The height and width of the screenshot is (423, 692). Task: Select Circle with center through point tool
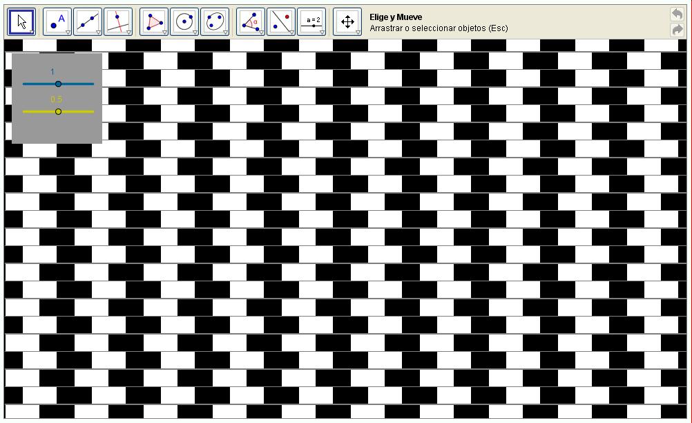pyautogui.click(x=184, y=21)
